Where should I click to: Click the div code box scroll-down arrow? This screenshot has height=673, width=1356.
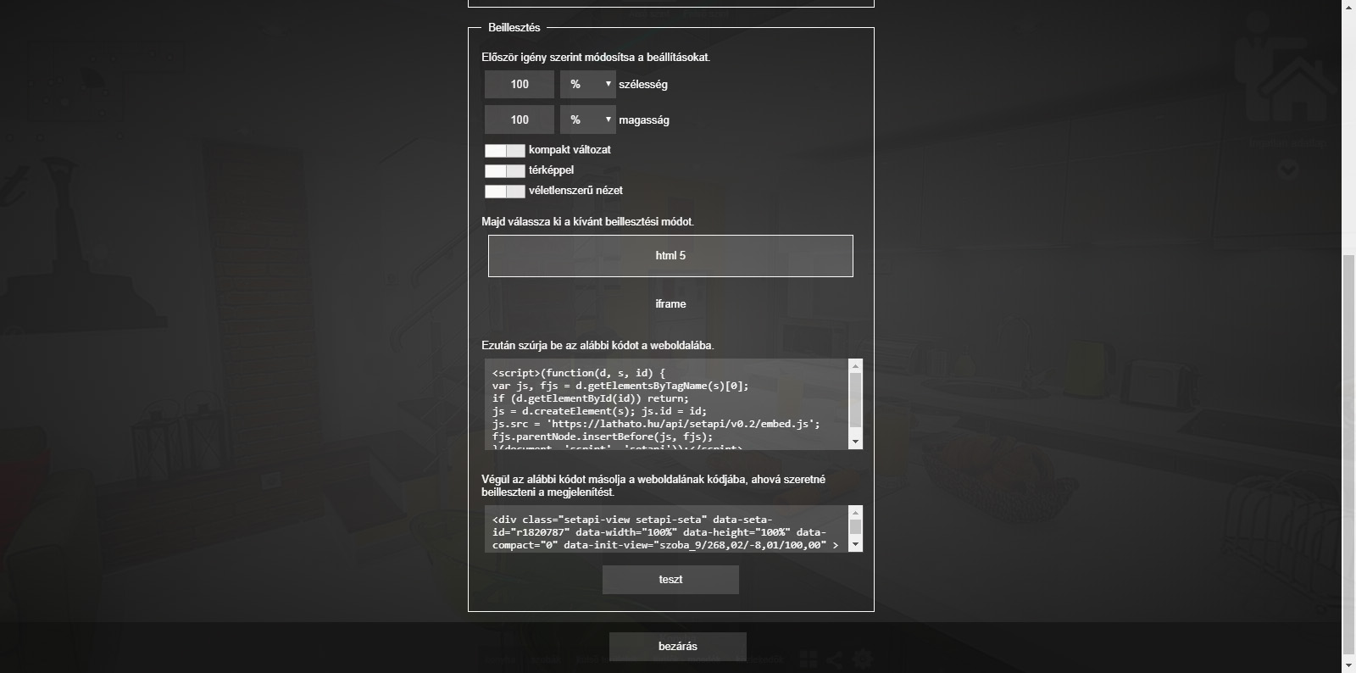(855, 544)
